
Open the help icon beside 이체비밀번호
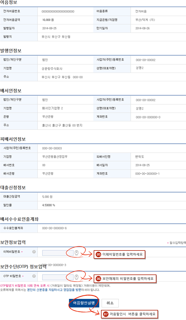[x=34, y=252]
